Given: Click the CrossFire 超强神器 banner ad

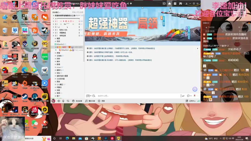Looking at the screenshot, I should click(x=143, y=24).
